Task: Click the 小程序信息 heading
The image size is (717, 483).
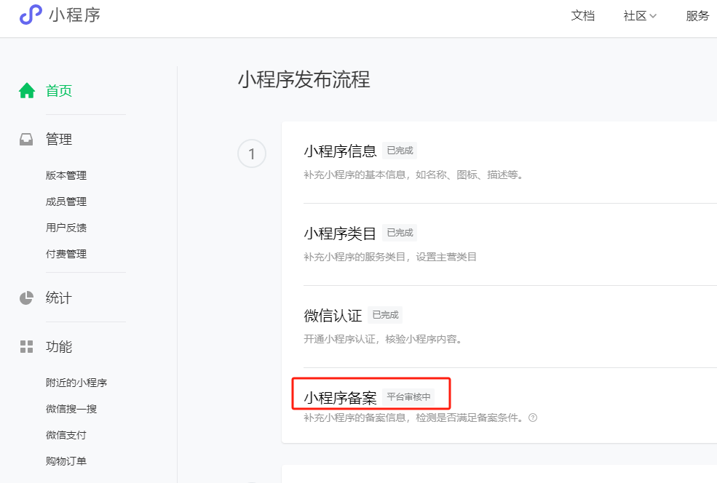Action: (x=340, y=151)
